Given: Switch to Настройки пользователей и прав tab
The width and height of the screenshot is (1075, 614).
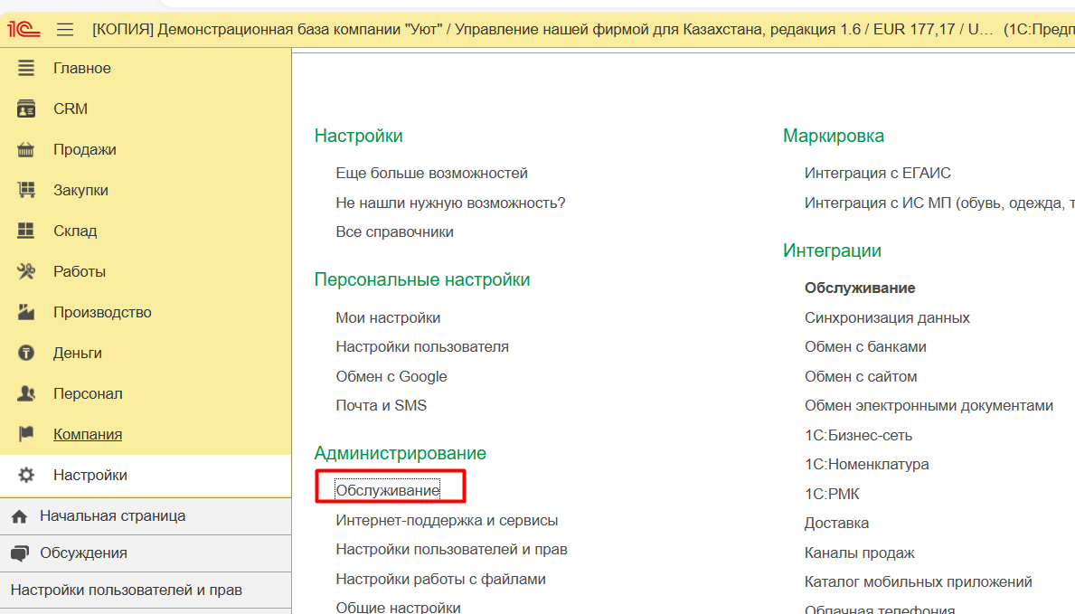Looking at the screenshot, I should (x=127, y=590).
